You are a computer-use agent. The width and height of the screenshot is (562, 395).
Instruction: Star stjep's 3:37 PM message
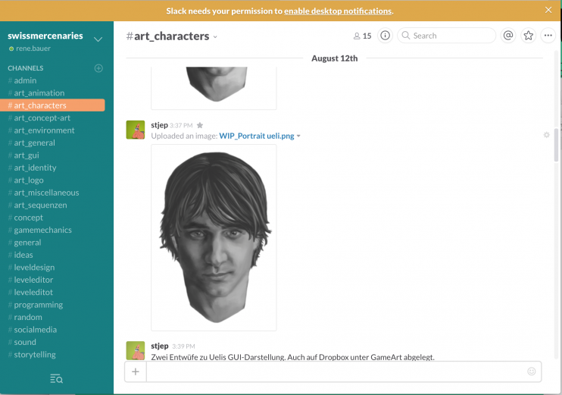coord(200,126)
